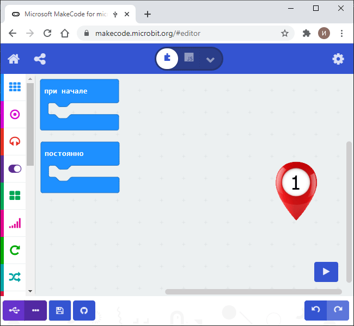Click the Share project icon
354x326 pixels.
[40, 59]
